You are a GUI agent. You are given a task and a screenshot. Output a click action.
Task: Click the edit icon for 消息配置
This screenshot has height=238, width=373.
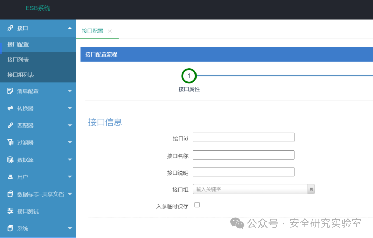[x=10, y=91]
